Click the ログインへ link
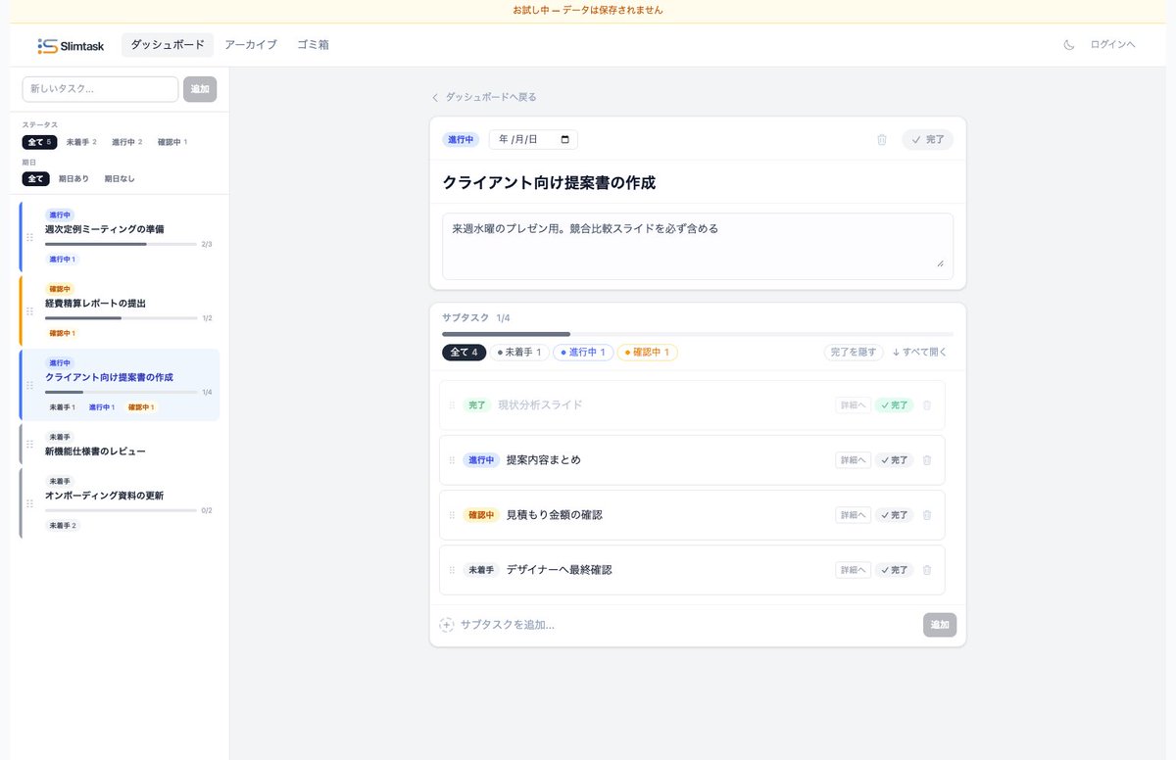The width and height of the screenshot is (1176, 760). 1115,44
